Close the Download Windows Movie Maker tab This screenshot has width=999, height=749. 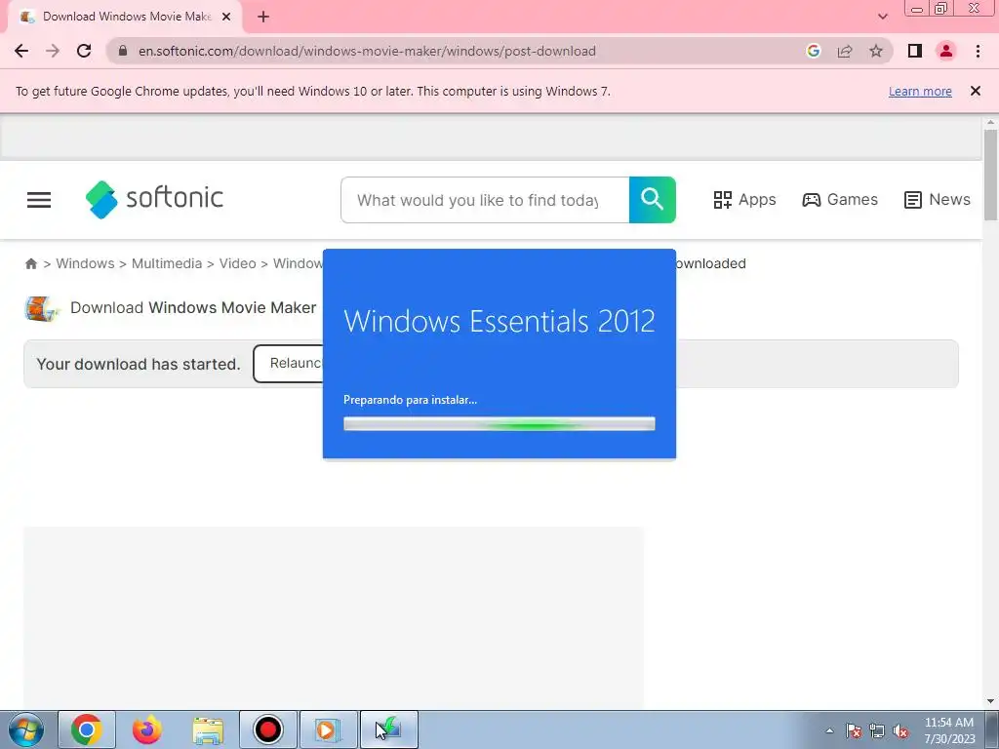226,18
